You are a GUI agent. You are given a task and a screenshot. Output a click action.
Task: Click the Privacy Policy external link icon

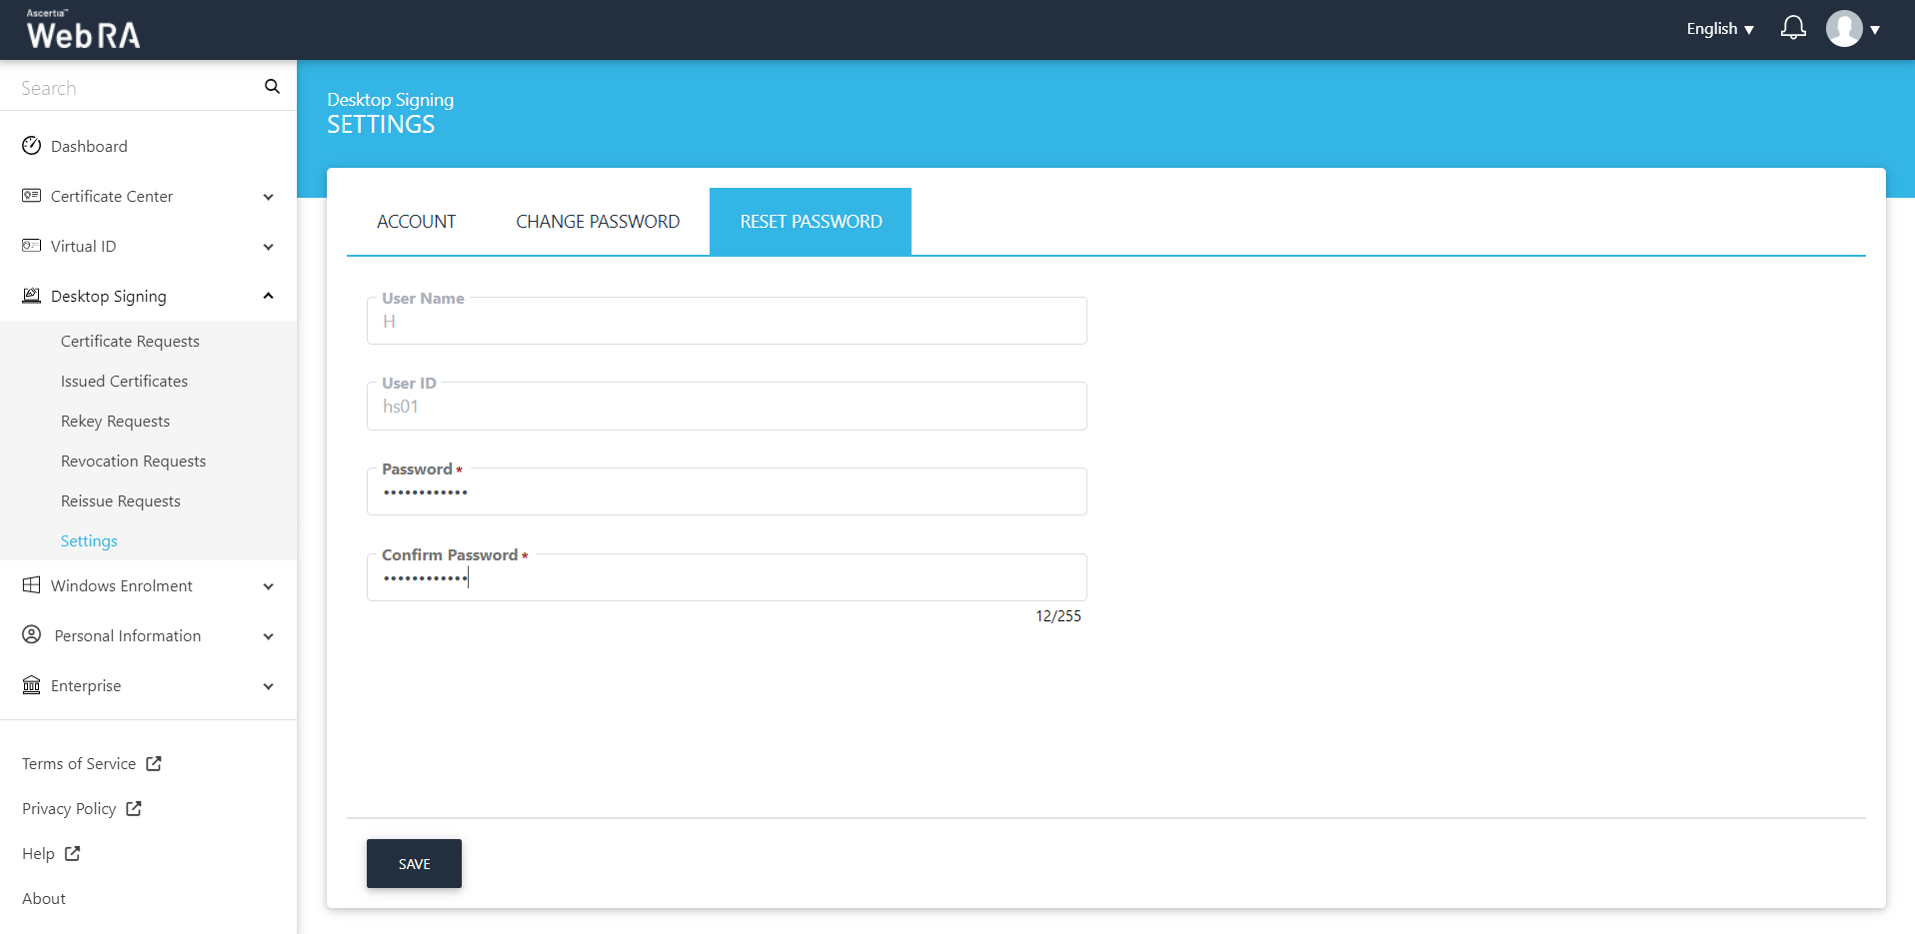pos(134,809)
